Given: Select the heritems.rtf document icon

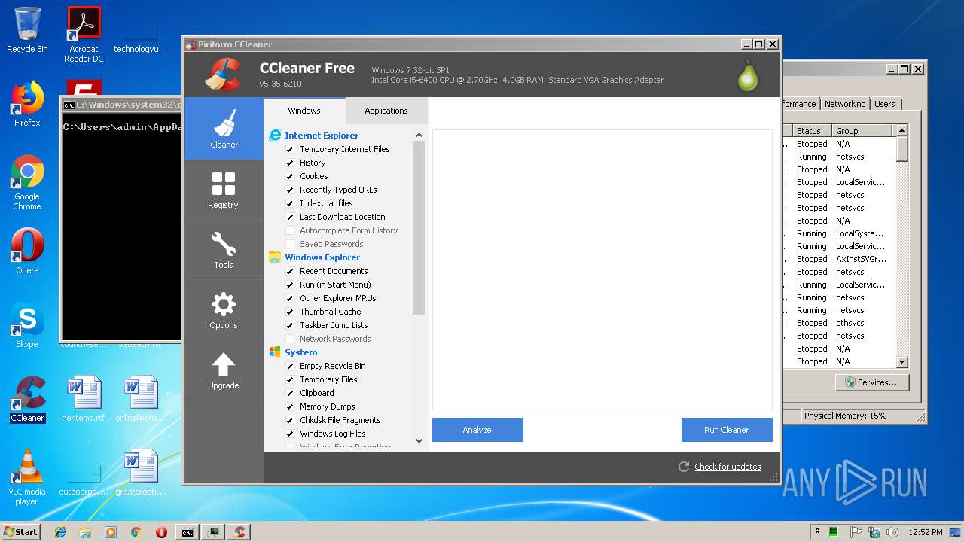Looking at the screenshot, I should pos(84,399).
